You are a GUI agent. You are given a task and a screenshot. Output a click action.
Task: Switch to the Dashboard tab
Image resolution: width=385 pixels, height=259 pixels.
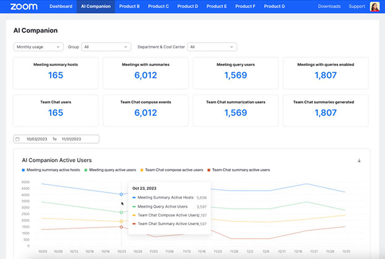[60, 7]
